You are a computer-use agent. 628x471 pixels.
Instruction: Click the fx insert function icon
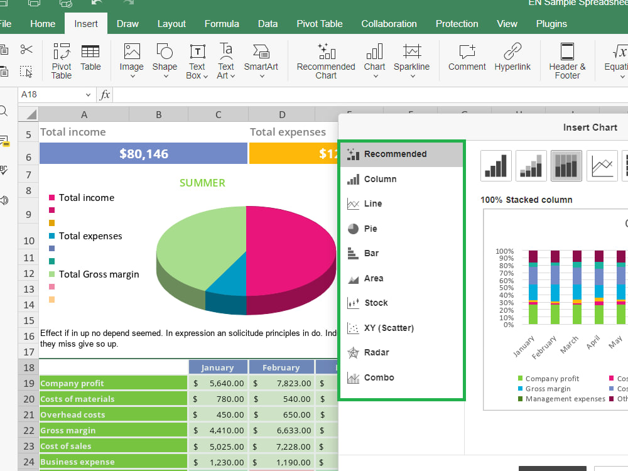point(105,95)
